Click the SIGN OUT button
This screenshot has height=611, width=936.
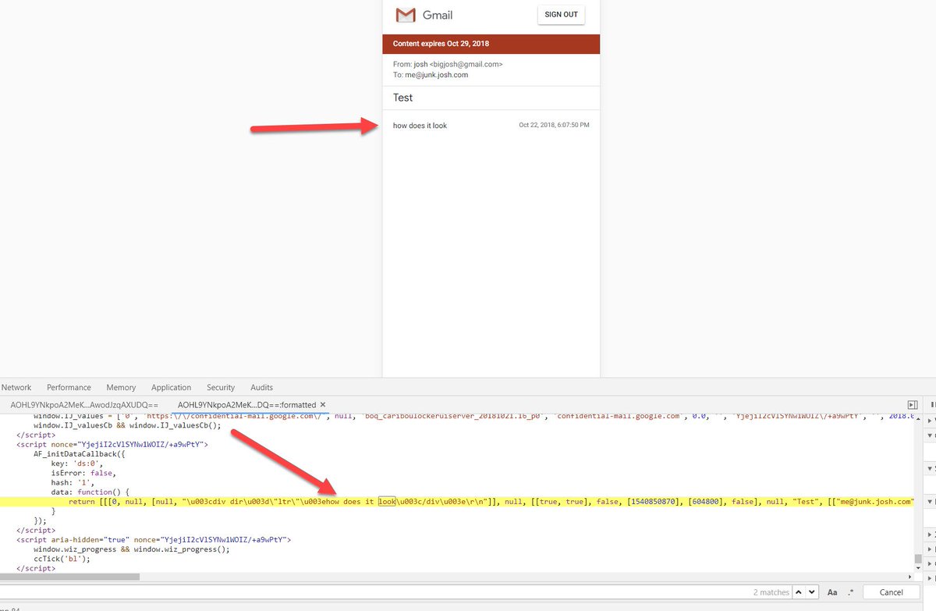coord(561,15)
